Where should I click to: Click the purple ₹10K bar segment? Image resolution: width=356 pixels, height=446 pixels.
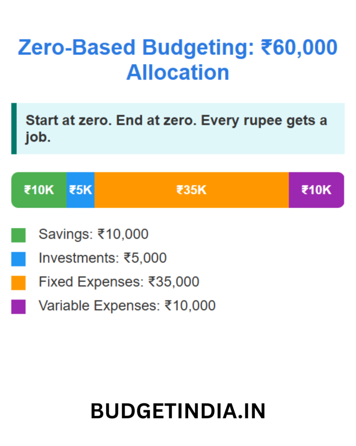[x=316, y=190]
